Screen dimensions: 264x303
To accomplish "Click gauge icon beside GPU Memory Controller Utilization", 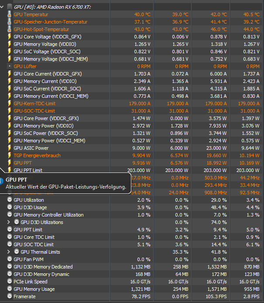I will pos(10,214).
